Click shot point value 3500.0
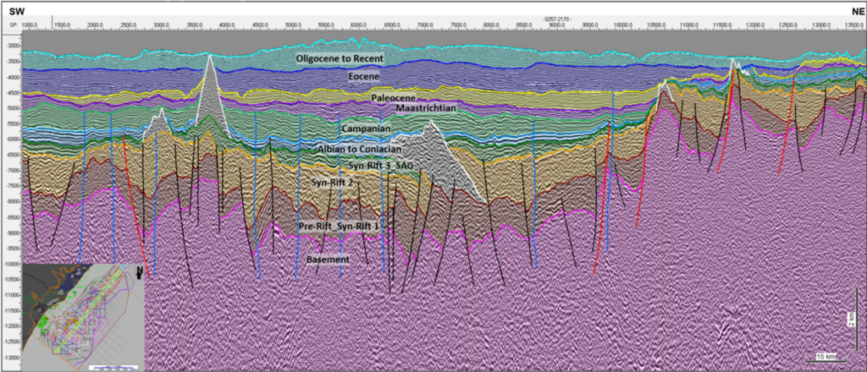Image resolution: width=867 pixels, height=372 pixels. coord(195,25)
